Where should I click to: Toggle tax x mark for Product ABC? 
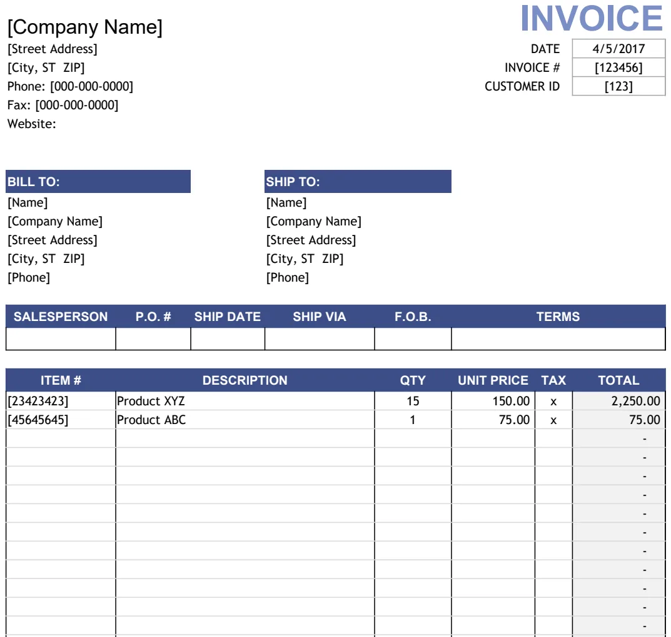click(553, 420)
